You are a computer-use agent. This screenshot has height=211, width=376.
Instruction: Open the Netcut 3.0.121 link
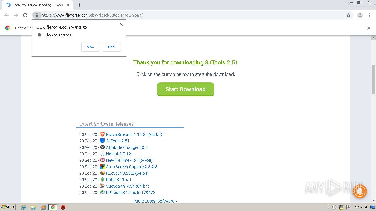[x=120, y=154]
